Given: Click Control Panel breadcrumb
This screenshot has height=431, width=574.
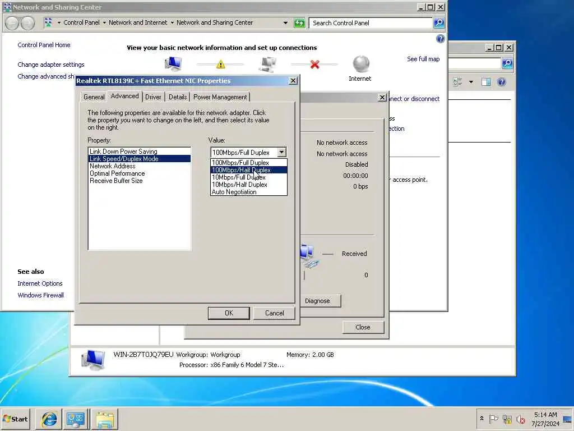Looking at the screenshot, I should pos(81,22).
